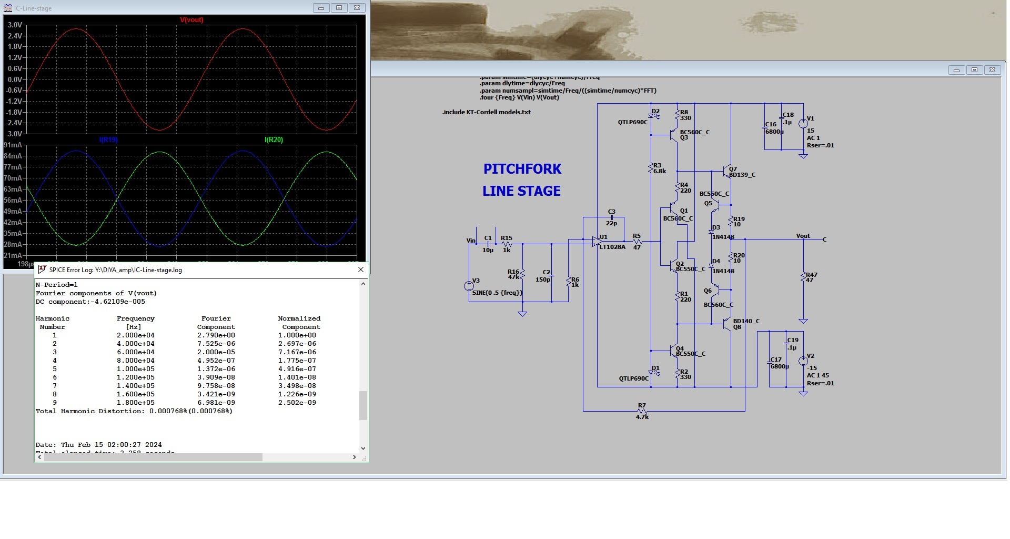Click the C3 22p capacitor
Screen dimensions: 1010x539
point(611,217)
